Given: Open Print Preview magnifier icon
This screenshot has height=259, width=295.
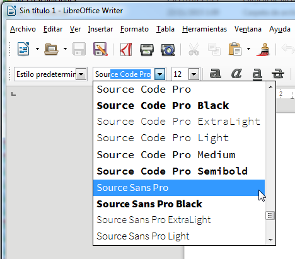Looking at the screenshot, I should (168, 50).
